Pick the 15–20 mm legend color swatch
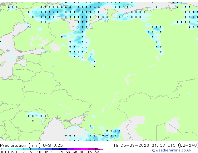Image resolution: width=198 pixels, height=153 pixels. click(x=49, y=149)
